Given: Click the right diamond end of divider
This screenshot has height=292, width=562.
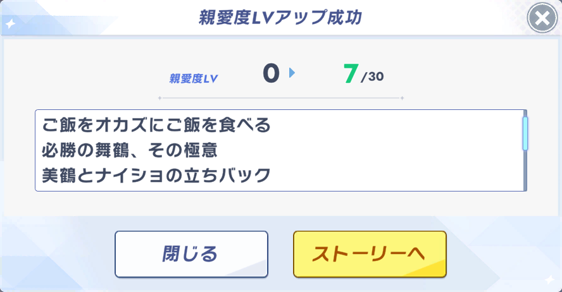Looking at the screenshot, I should pyautogui.click(x=403, y=98).
